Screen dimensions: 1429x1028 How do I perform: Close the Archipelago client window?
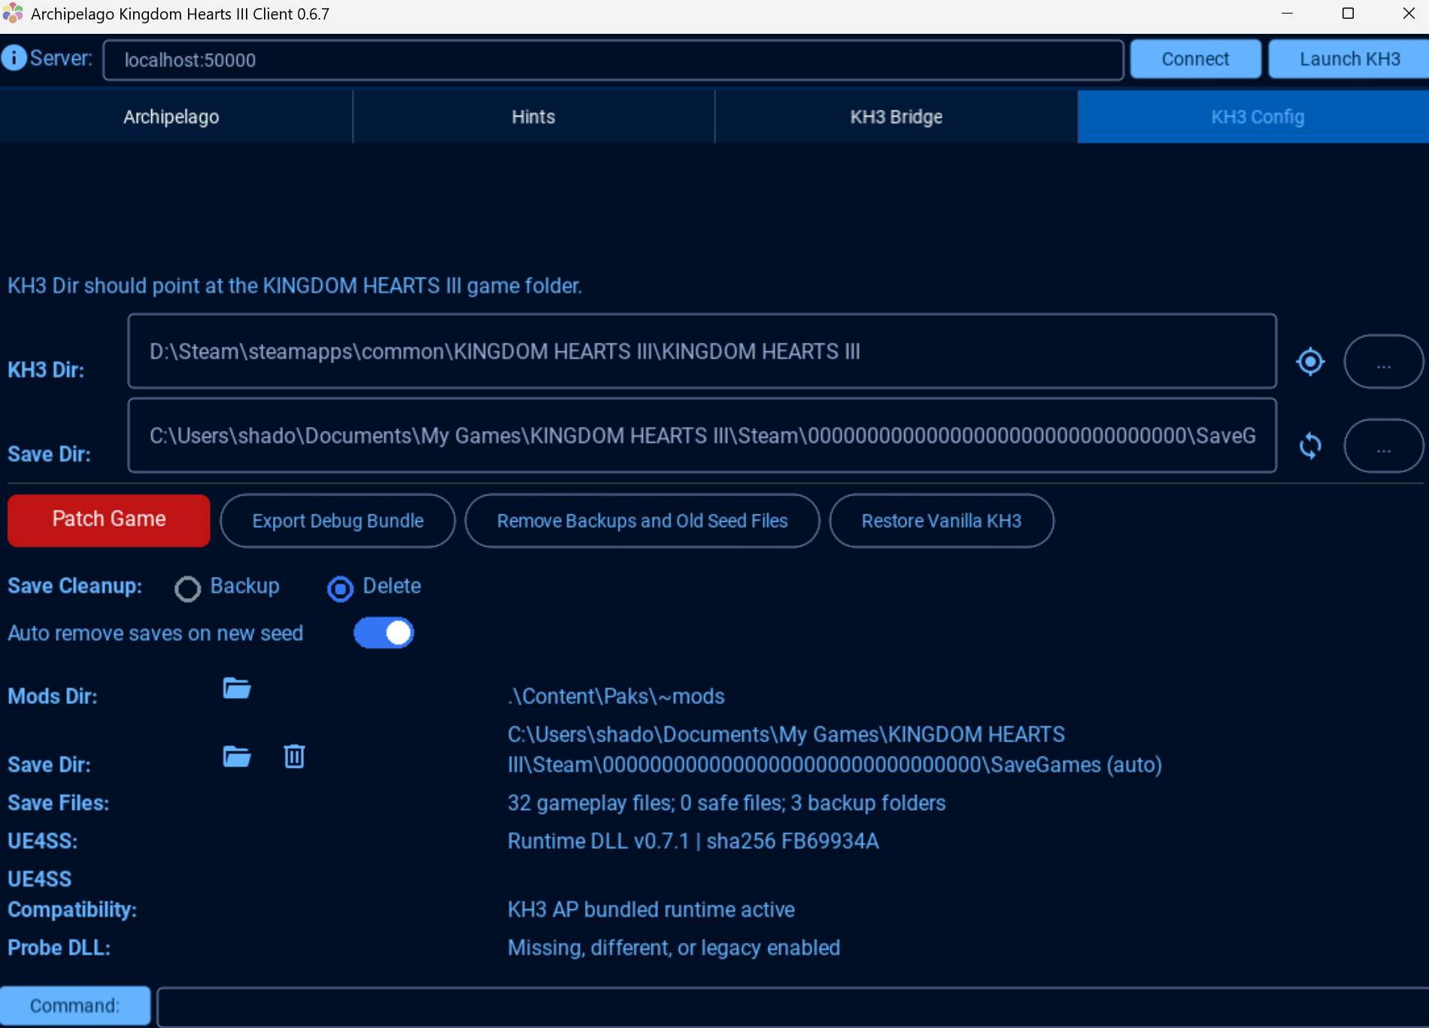(1409, 14)
